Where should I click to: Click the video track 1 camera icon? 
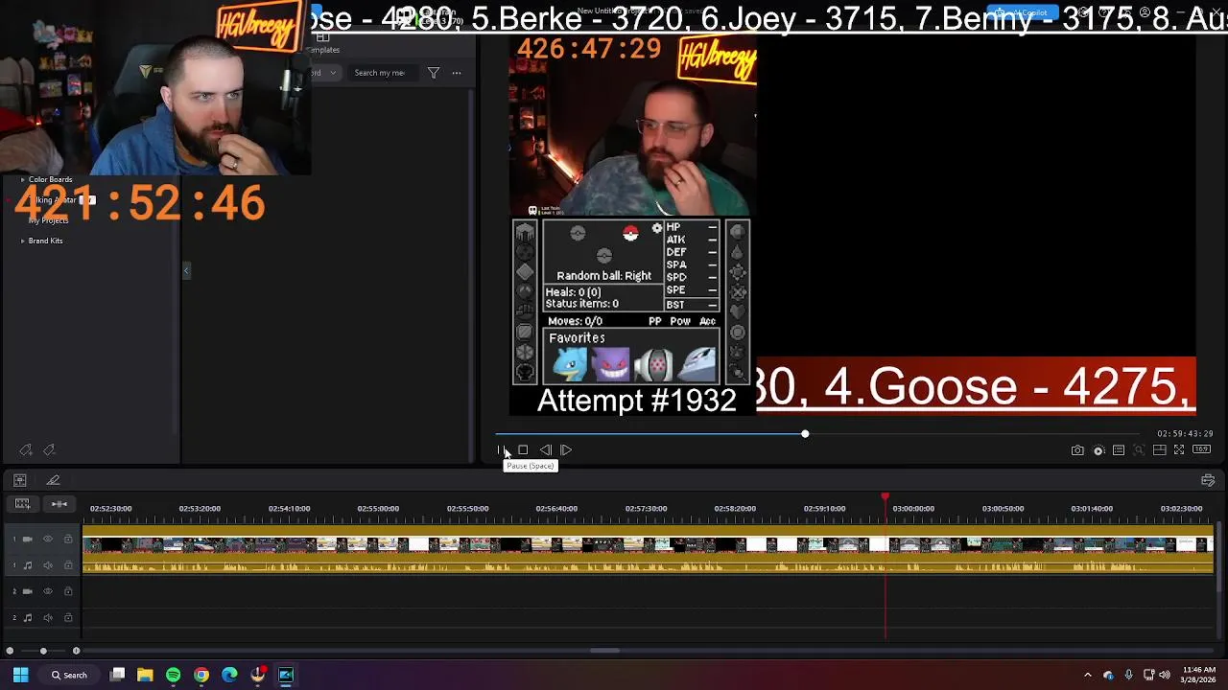pos(27,540)
